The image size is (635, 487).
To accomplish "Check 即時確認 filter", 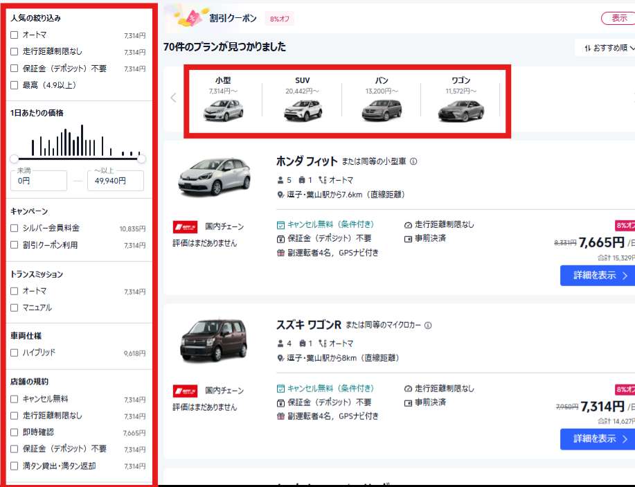I will pyautogui.click(x=14, y=432).
